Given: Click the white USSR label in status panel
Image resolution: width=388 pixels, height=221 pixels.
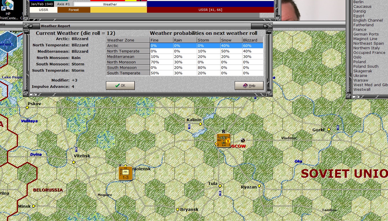Looking at the screenshot, I should pos(44,10).
